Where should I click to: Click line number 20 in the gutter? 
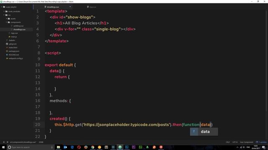tap(38, 125)
